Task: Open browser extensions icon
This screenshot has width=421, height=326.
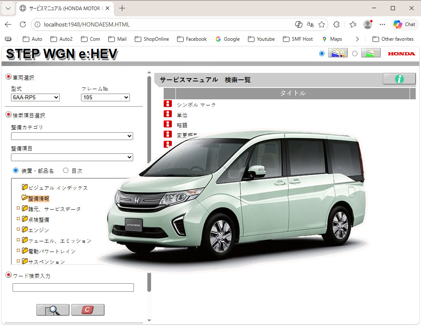Action: point(336,24)
